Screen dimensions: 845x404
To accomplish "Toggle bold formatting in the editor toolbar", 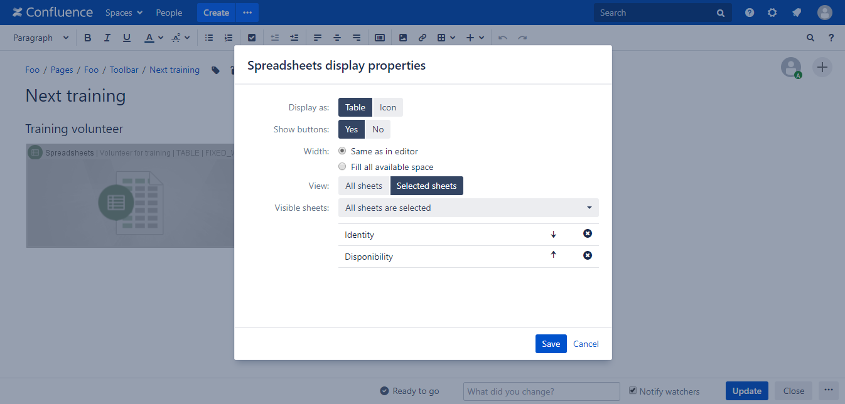I will pyautogui.click(x=87, y=38).
